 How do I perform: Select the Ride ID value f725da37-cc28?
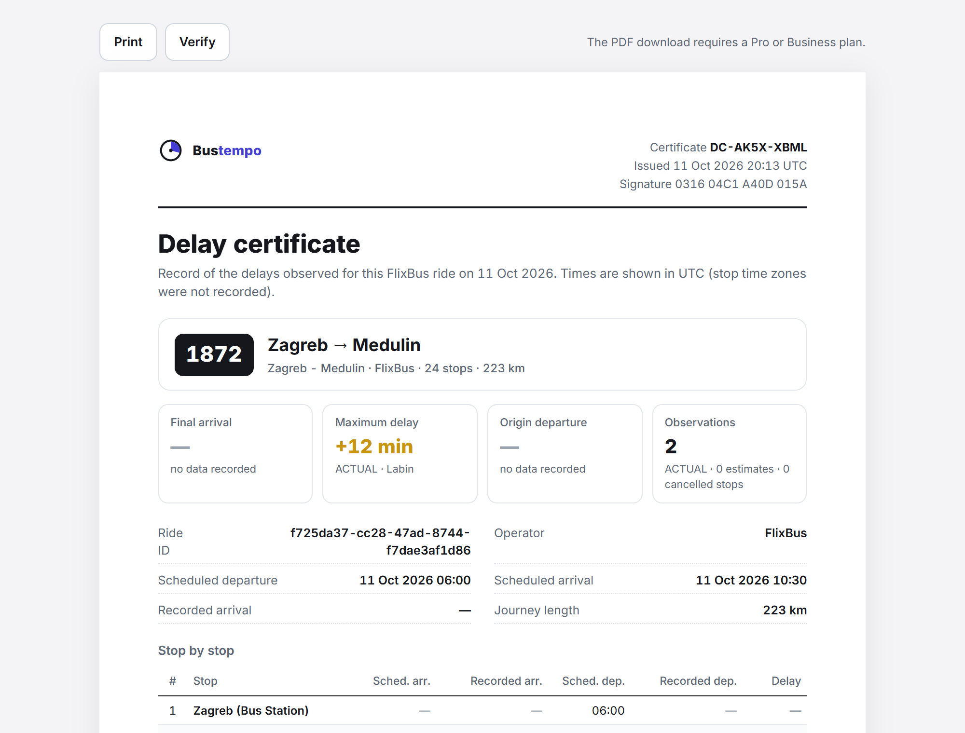pos(380,542)
